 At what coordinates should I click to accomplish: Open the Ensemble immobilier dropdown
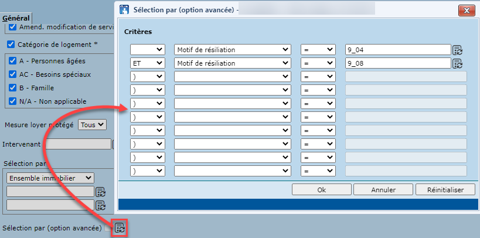49,178
